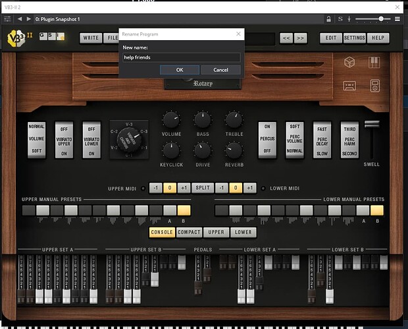The width and height of the screenshot is (408, 329).
Task: Click the VB3 II logo
Action: tap(20, 38)
